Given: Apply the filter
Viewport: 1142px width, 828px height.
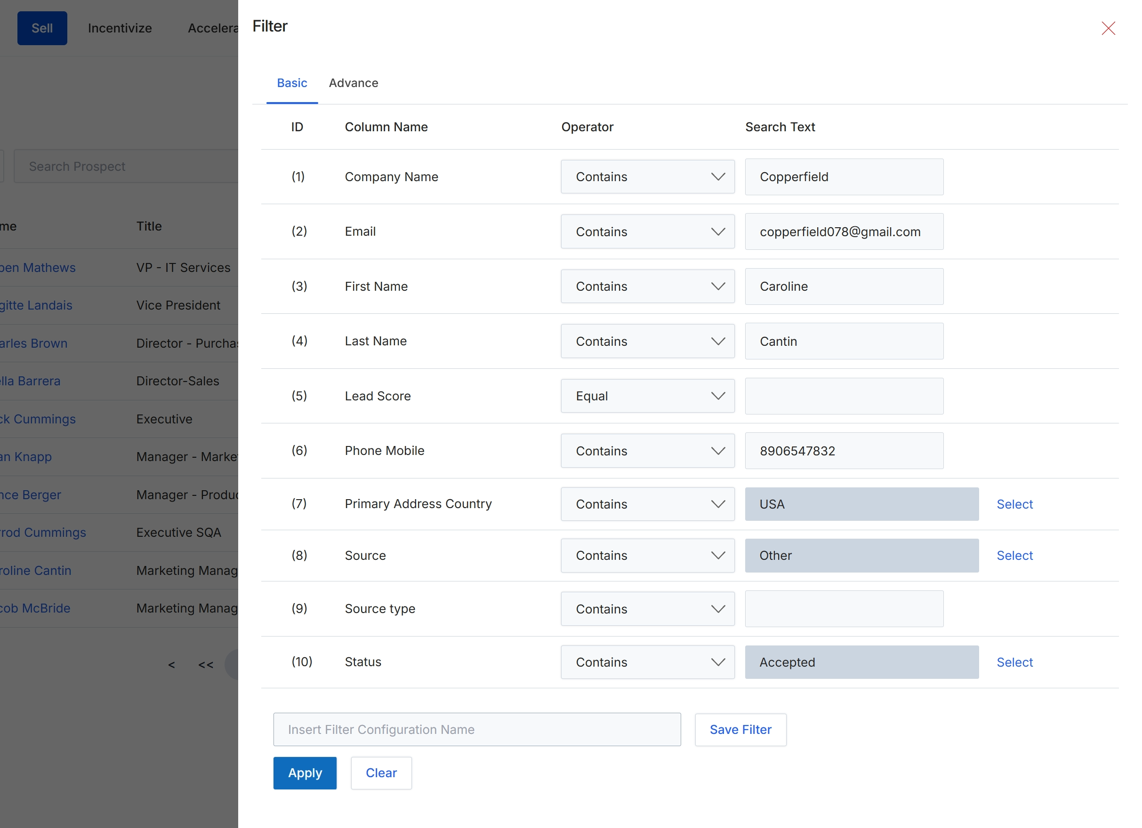Looking at the screenshot, I should (x=305, y=773).
